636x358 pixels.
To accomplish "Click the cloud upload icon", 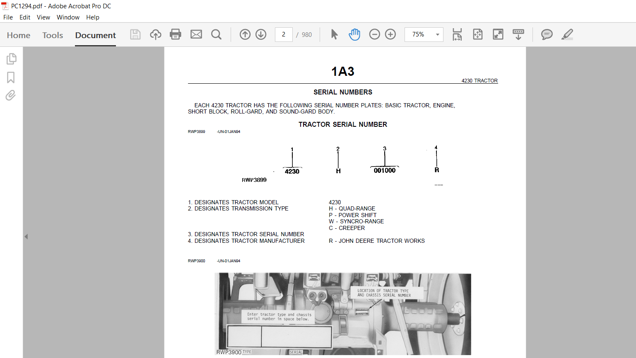I will [156, 34].
